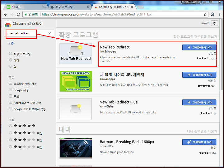
Task: Check Google 드라이브에서 작동 option
Action: (x=11, y=108)
